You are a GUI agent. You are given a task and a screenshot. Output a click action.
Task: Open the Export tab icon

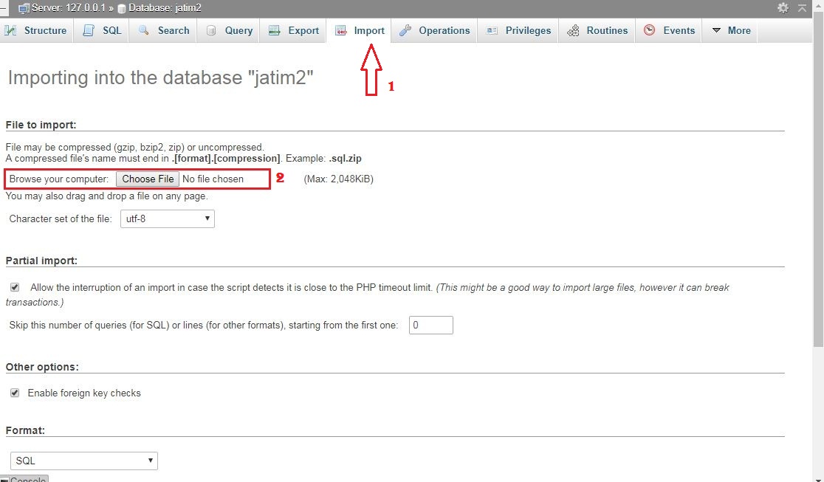[x=275, y=30]
